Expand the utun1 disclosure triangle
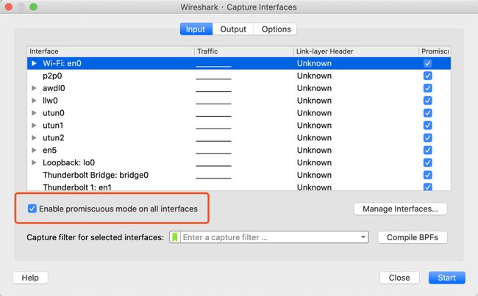 [34, 126]
